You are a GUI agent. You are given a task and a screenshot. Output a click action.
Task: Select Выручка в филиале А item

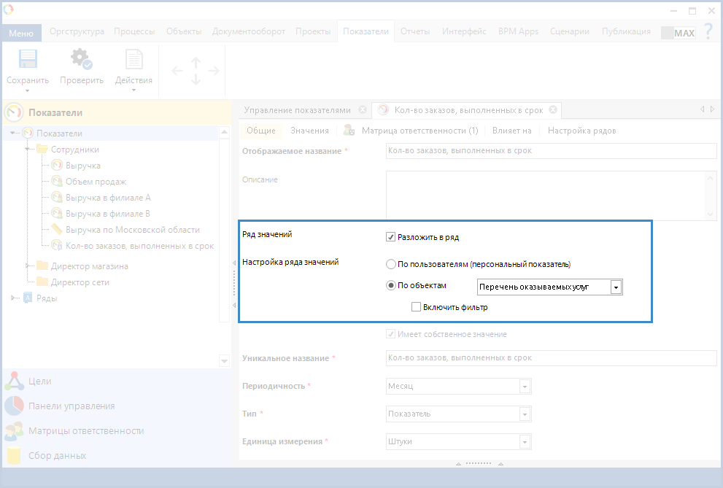[x=108, y=198]
